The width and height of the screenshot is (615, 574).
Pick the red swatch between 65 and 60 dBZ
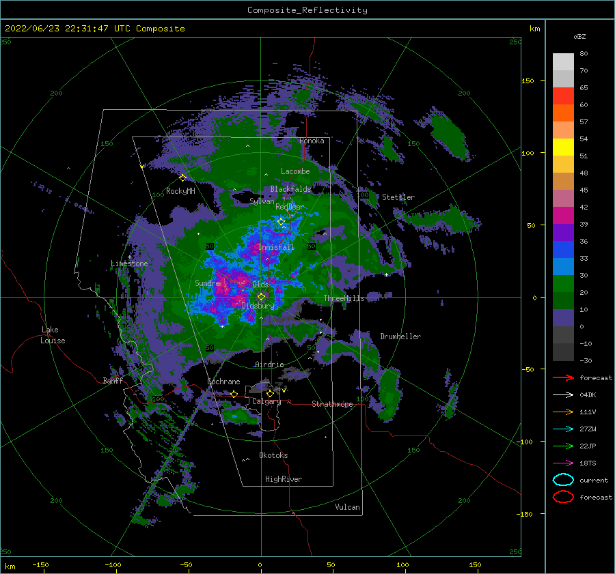563,96
